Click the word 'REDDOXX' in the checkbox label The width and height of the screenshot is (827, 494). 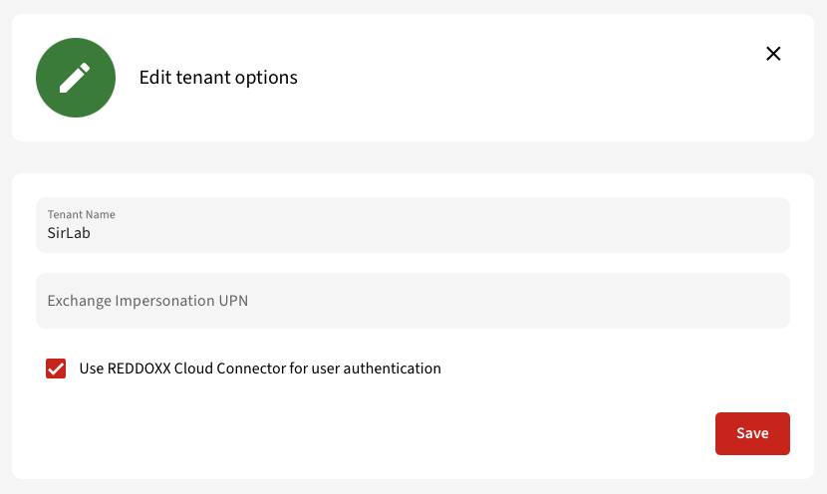(x=139, y=368)
